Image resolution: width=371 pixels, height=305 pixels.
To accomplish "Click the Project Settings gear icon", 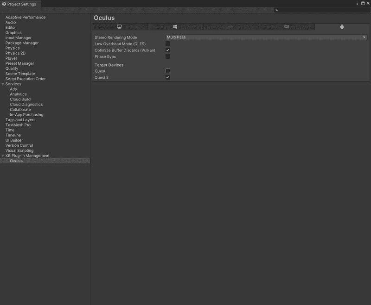I will (x=4, y=4).
